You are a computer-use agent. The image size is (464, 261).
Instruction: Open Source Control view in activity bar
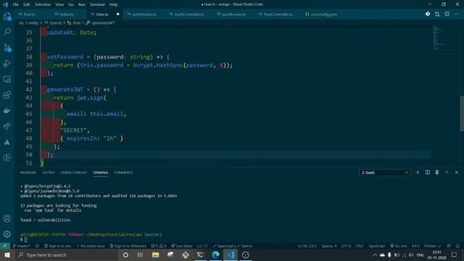pyautogui.click(x=7, y=47)
